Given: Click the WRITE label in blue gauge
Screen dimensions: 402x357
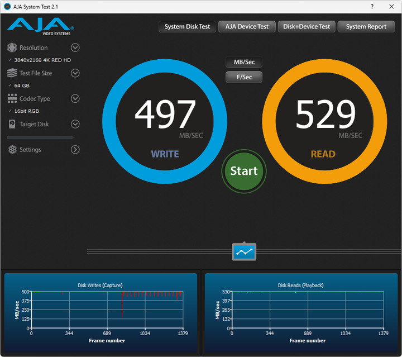Looking at the screenshot, I should click(165, 154).
